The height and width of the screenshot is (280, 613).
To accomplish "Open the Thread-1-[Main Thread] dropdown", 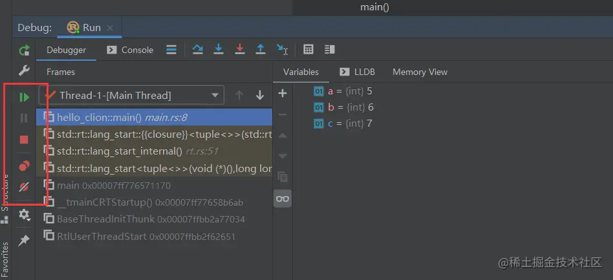I will coord(131,96).
